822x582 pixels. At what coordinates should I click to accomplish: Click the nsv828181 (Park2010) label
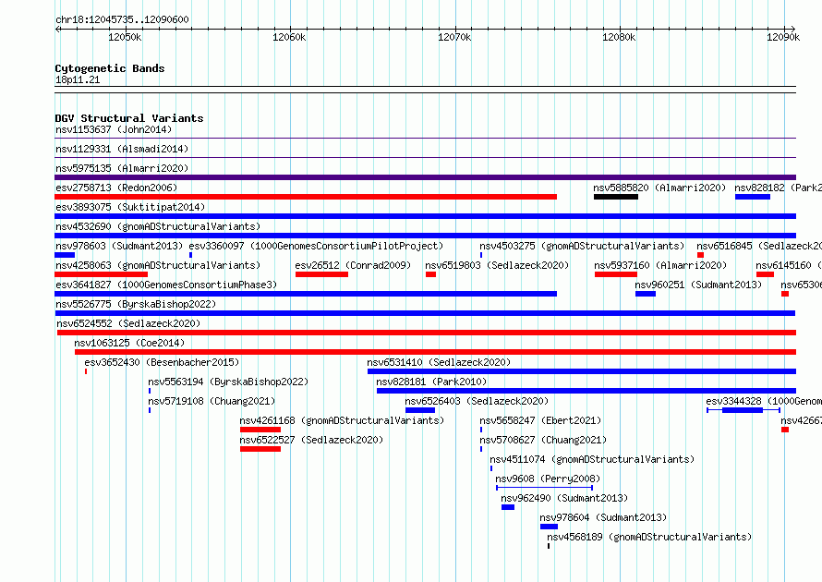(431, 382)
